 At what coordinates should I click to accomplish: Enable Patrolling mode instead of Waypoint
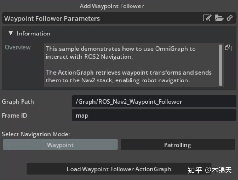coord(177,145)
